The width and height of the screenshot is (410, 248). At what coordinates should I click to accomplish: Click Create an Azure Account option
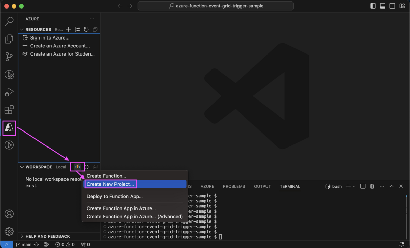tap(59, 45)
